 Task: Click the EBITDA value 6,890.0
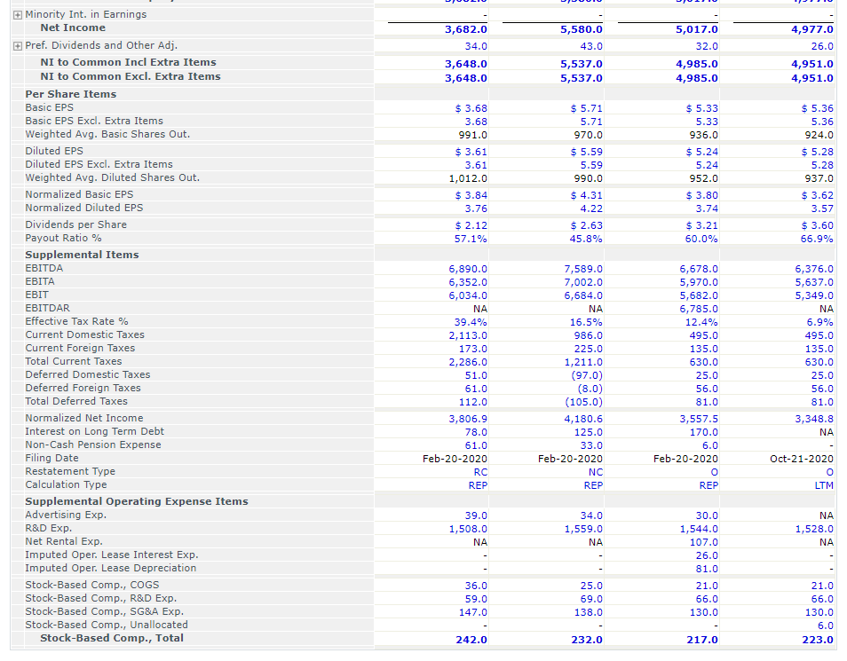tap(470, 268)
